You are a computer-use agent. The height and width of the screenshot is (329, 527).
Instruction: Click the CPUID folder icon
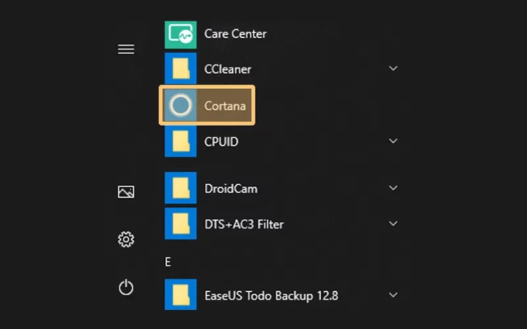(180, 141)
